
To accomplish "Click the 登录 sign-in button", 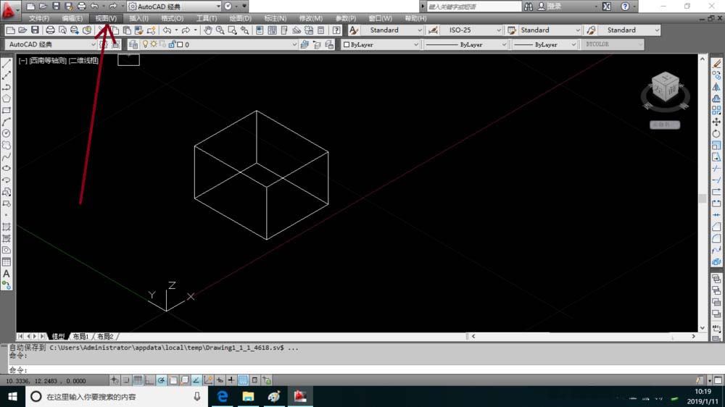I will 553,7.
